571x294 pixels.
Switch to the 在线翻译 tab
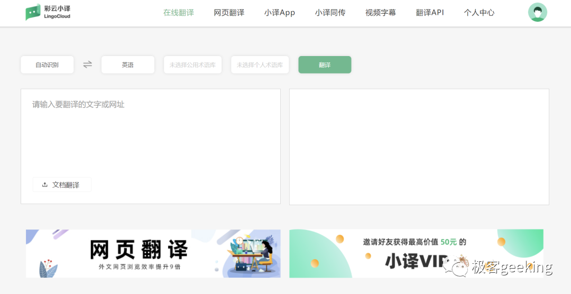pos(178,13)
